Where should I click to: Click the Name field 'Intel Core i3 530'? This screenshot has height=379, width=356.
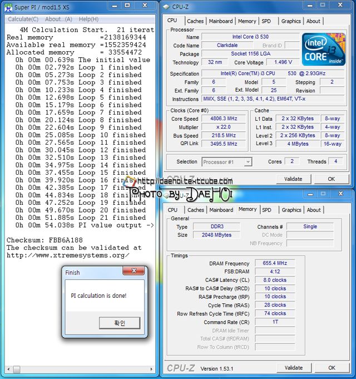click(x=250, y=37)
